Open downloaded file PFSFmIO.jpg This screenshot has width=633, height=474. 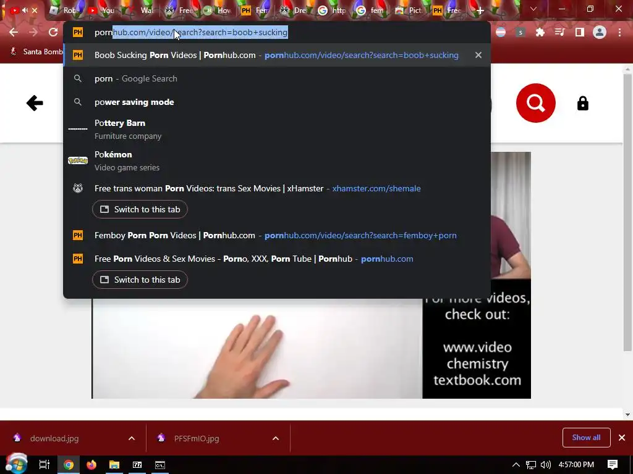[x=197, y=438]
